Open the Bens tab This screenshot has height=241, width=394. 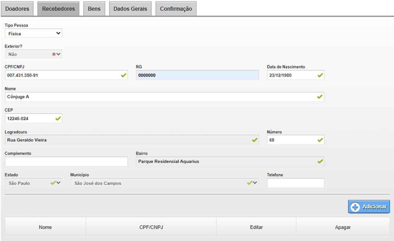tap(94, 9)
